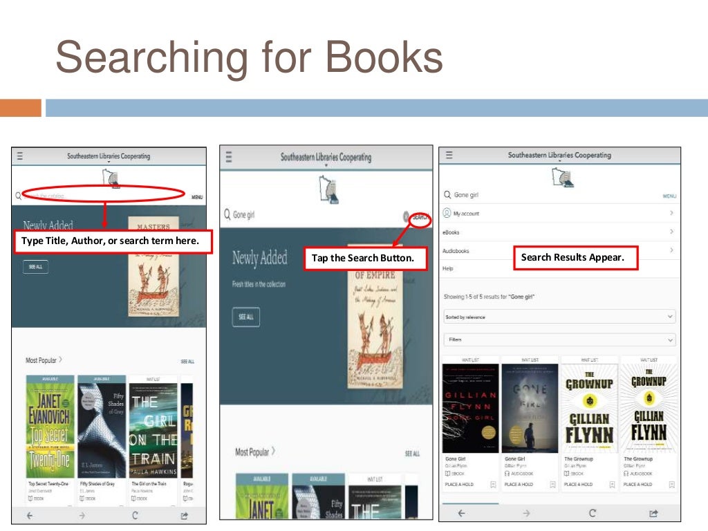
Task: Open Masters of Empire cover in left screen
Action: pos(153,266)
